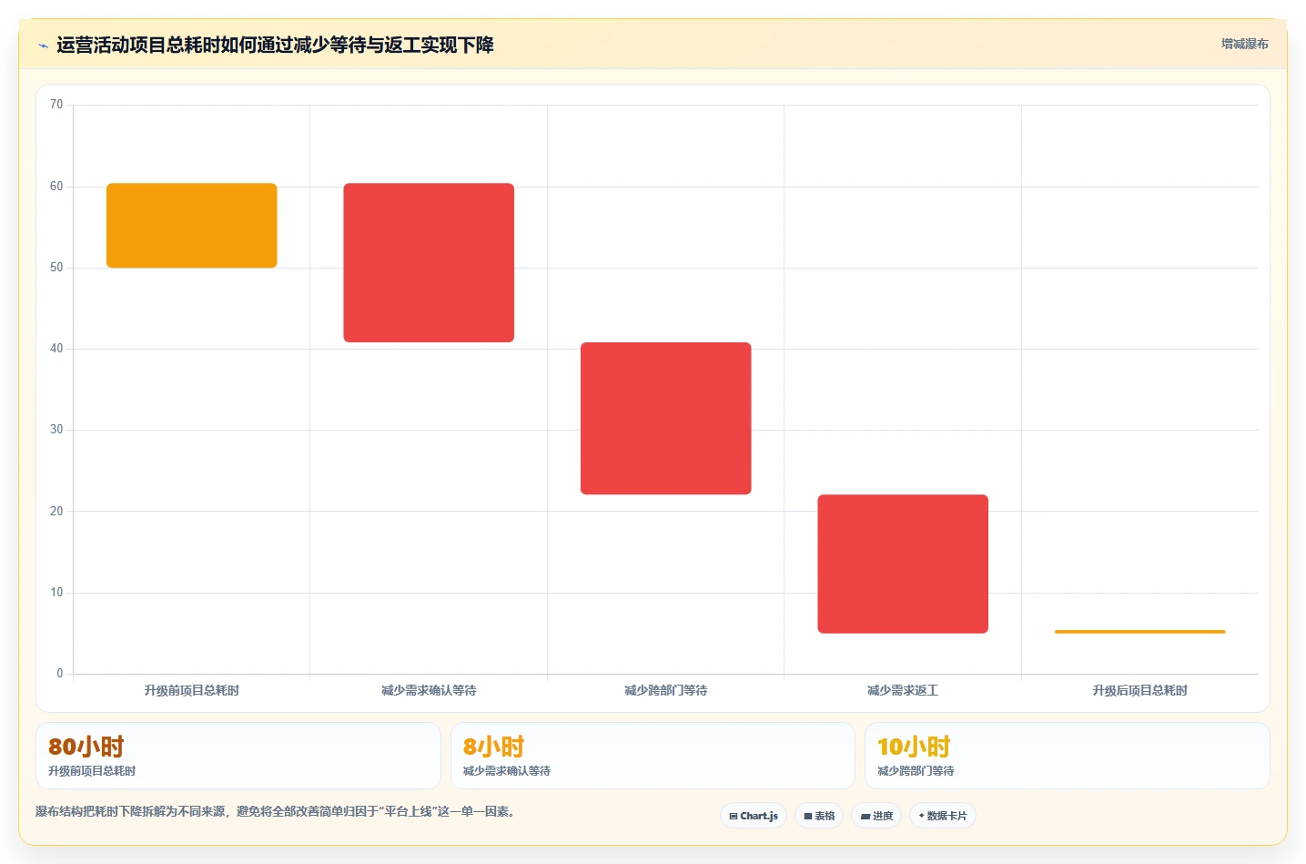Click the x-axis label 减少跨部门等待
Screen dimensions: 1306x864
point(666,690)
